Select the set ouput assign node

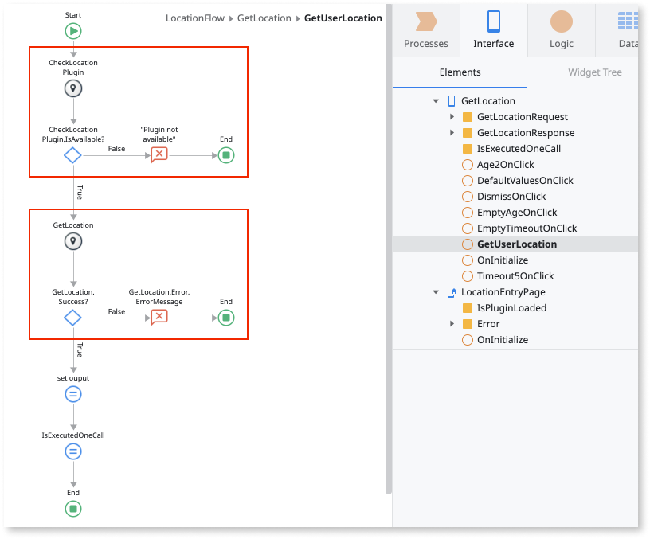coord(72,393)
